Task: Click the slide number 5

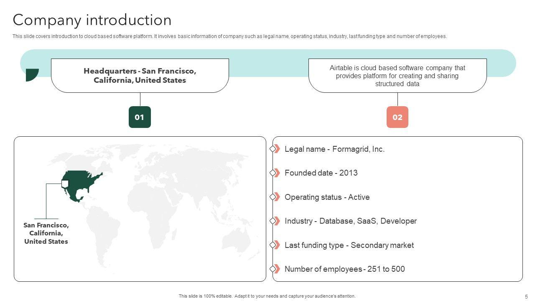Action: (x=526, y=296)
